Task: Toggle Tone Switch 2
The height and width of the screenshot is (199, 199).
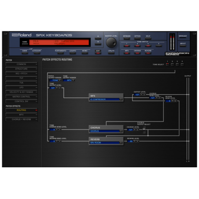Action: pyautogui.click(x=137, y=46)
